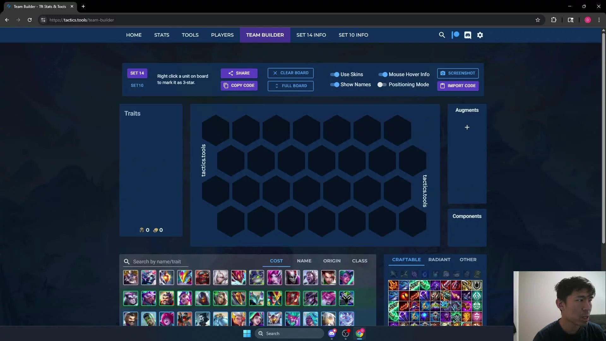Open the Windows Start menu

pyautogui.click(x=247, y=333)
